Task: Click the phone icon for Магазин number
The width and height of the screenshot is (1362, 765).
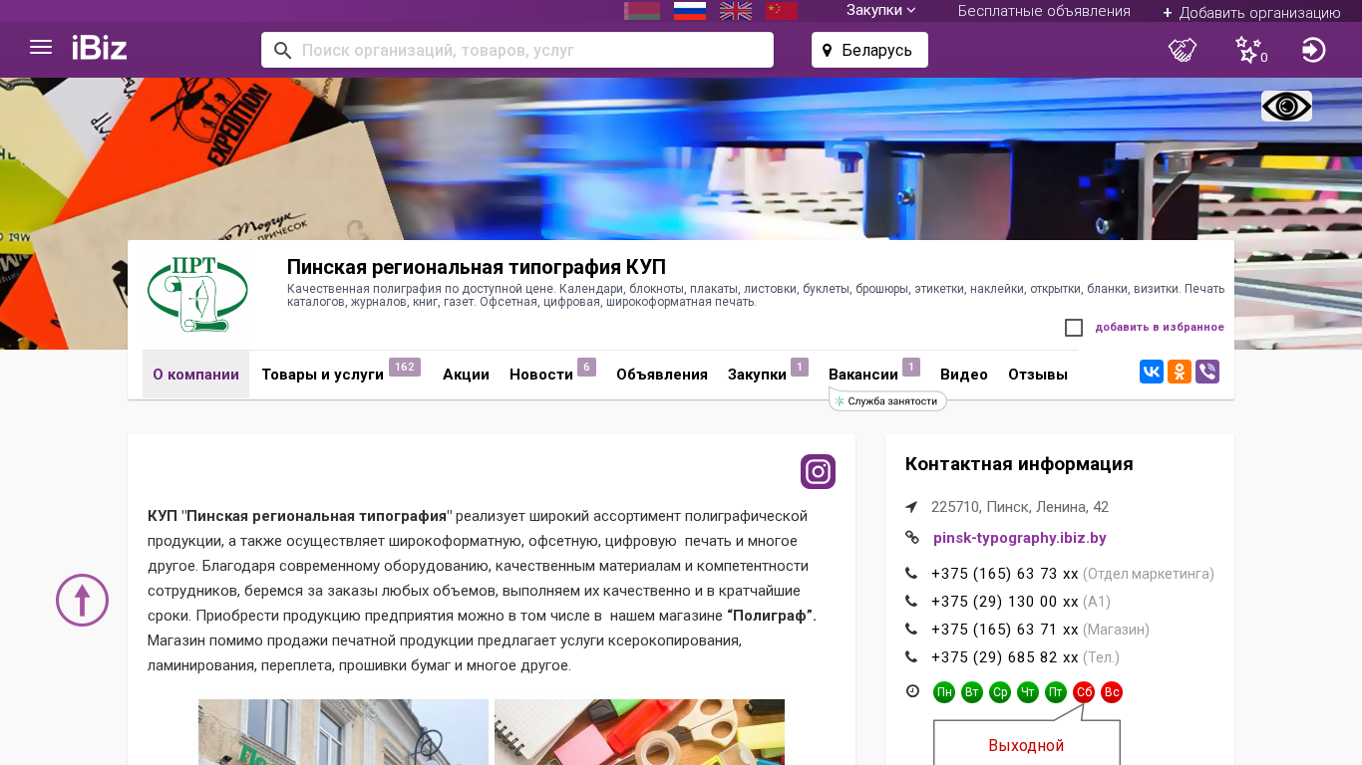Action: click(x=911, y=630)
